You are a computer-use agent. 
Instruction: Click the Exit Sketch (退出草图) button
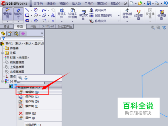click(7, 14)
